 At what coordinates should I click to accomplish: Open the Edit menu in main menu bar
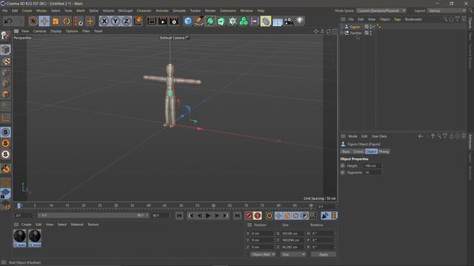coord(15,10)
